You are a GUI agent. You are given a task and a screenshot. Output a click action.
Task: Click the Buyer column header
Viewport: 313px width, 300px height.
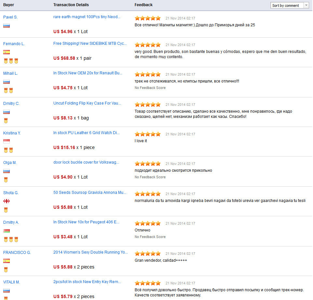pos(8,5)
